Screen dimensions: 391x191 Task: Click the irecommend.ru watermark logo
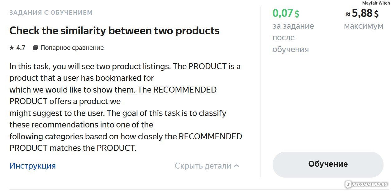[x=366, y=184]
